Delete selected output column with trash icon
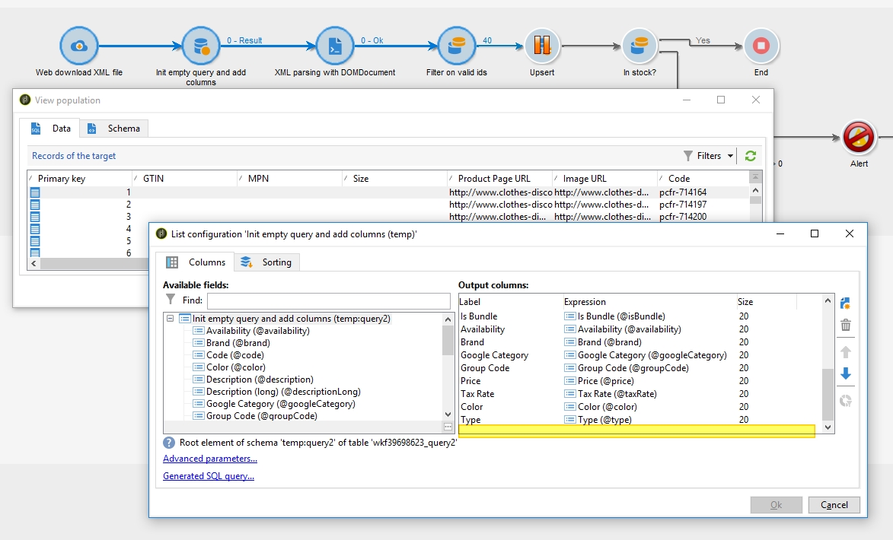The image size is (893, 540). (x=845, y=326)
